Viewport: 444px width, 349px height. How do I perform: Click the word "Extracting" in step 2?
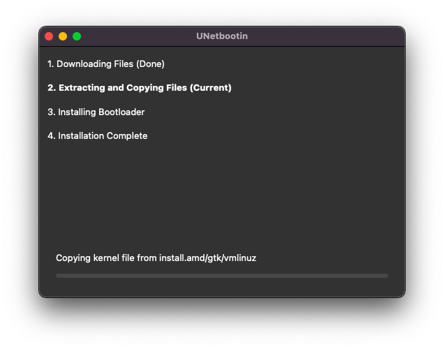[x=81, y=88]
